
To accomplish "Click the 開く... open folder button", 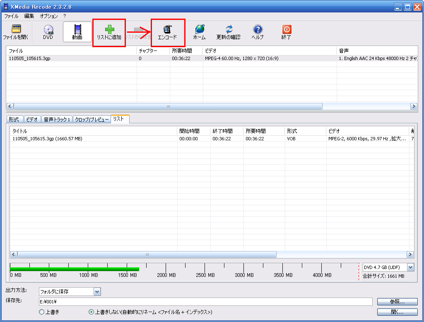I will point(397,312).
